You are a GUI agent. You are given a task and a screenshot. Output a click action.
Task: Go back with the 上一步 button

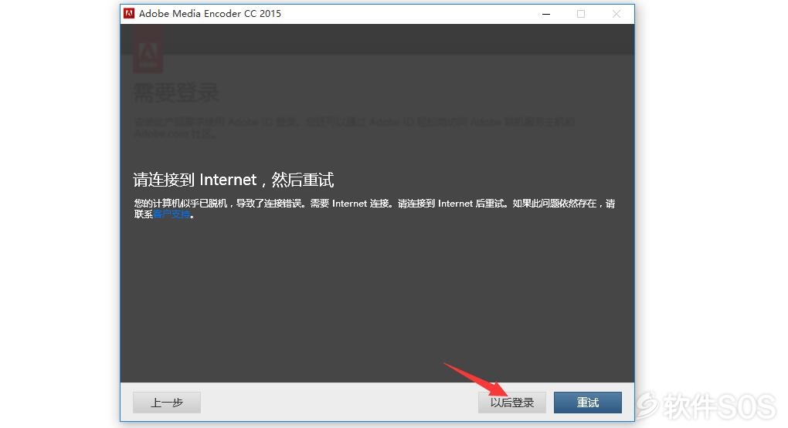(167, 403)
